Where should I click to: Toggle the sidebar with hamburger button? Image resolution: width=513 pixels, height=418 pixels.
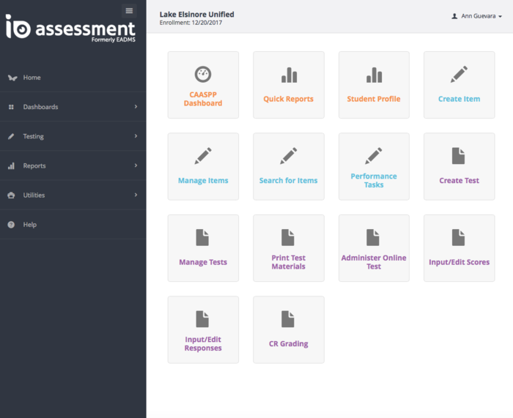[129, 10]
